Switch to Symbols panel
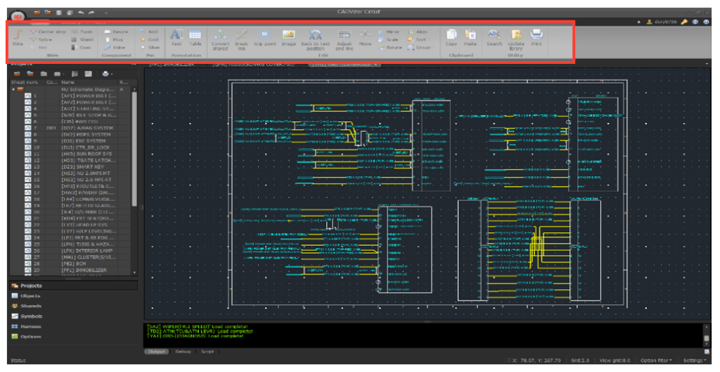The height and width of the screenshot is (372, 720). [73, 316]
